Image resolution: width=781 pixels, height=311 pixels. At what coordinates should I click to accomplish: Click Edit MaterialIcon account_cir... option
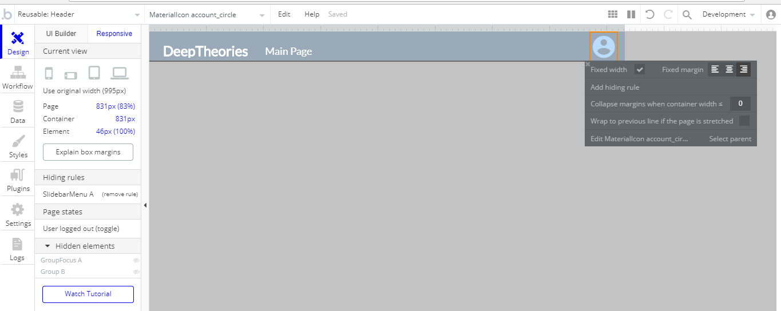639,139
